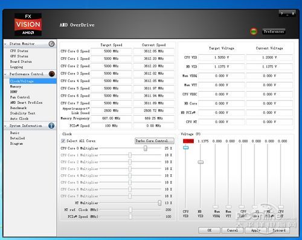The height and width of the screenshot is (240, 302).
Task: Open Board Status page
Action: [x=21, y=62]
